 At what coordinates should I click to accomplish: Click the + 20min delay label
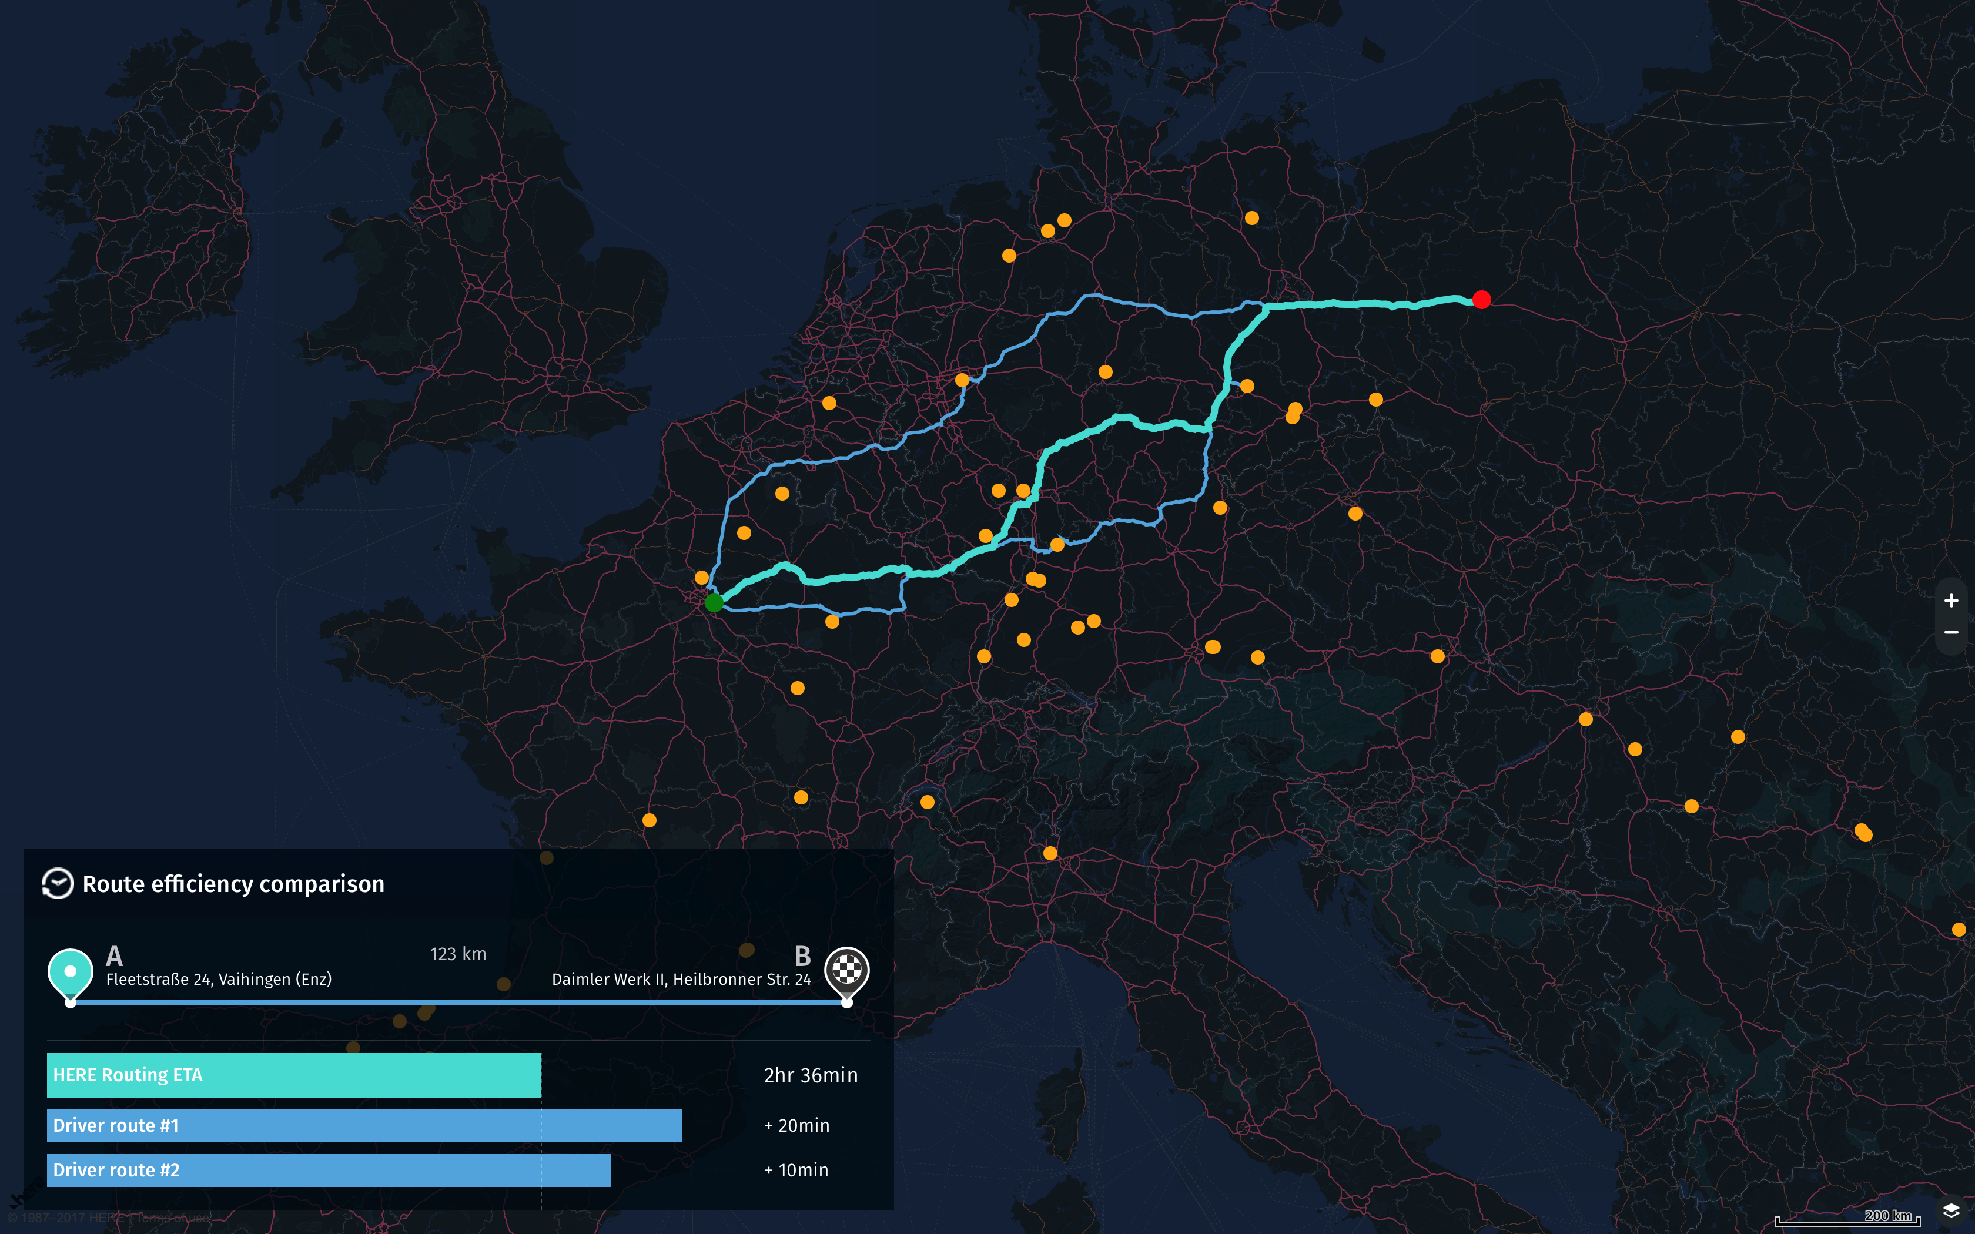[x=796, y=1125]
